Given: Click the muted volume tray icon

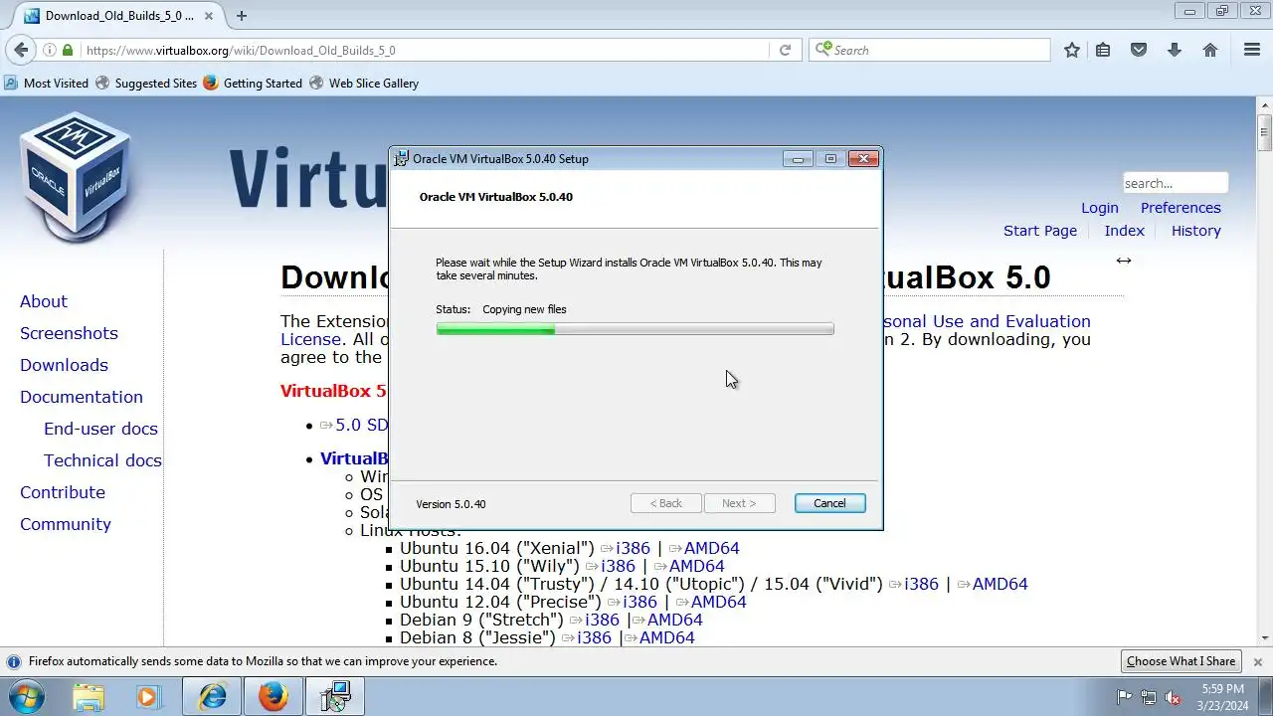Looking at the screenshot, I should click(1173, 697).
